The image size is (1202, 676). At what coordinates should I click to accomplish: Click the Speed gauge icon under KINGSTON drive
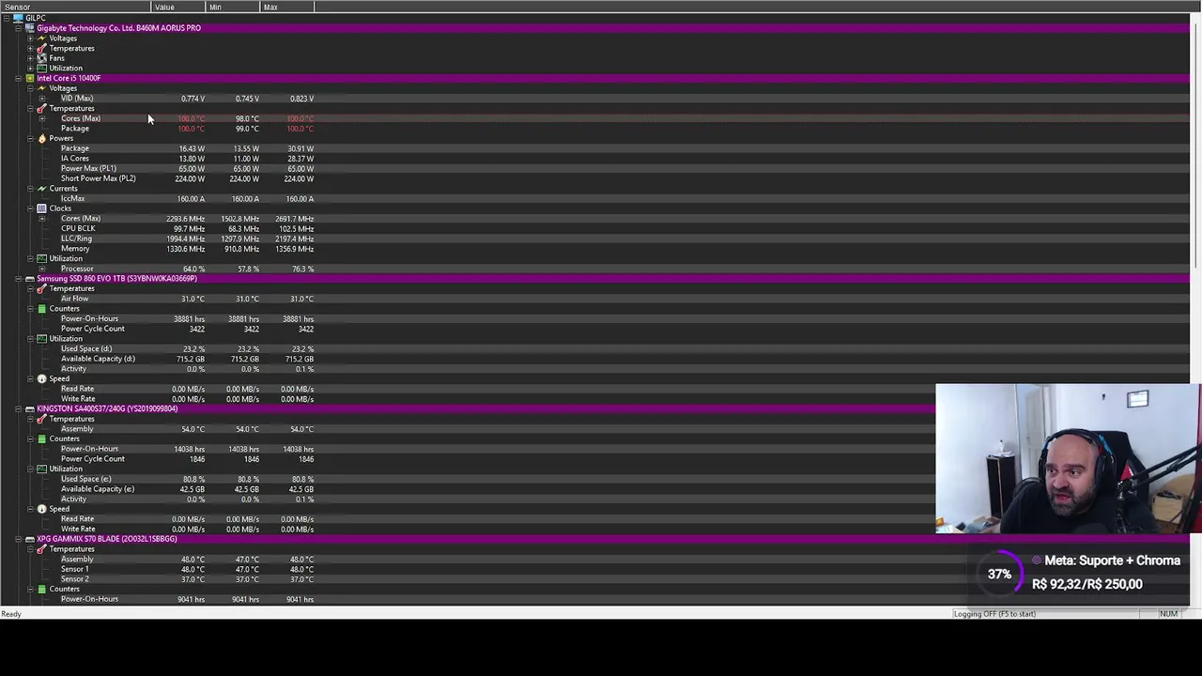[x=41, y=509]
